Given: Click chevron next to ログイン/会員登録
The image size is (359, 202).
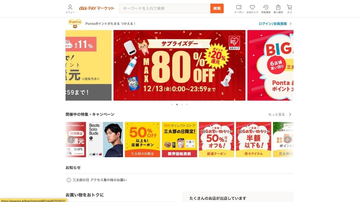Looking at the screenshot, I should tap(291, 24).
